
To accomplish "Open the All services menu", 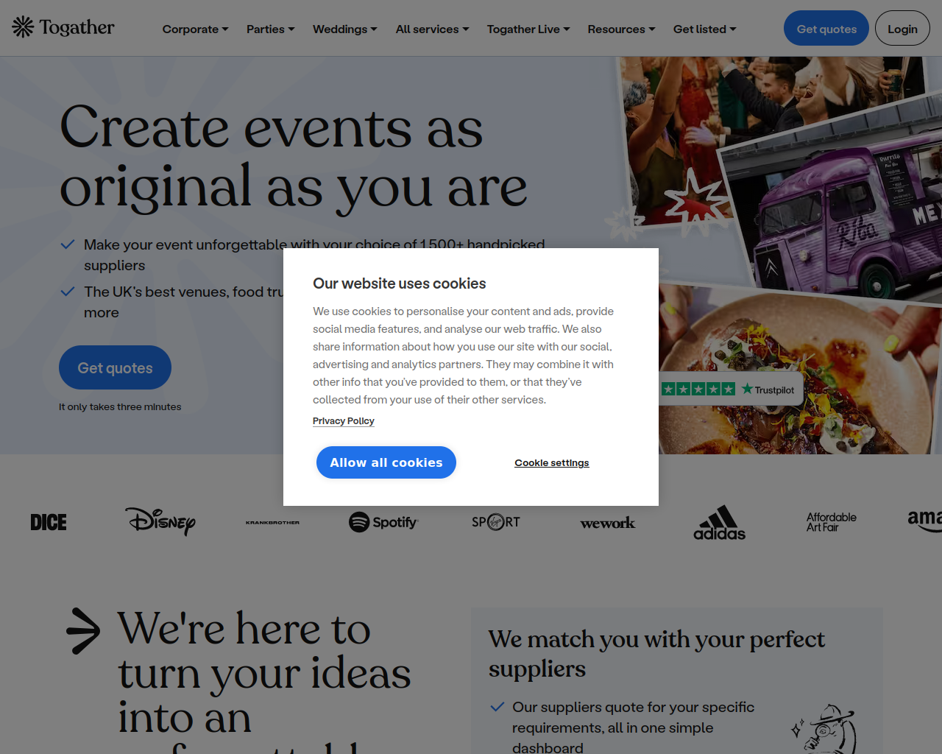I will pyautogui.click(x=432, y=29).
